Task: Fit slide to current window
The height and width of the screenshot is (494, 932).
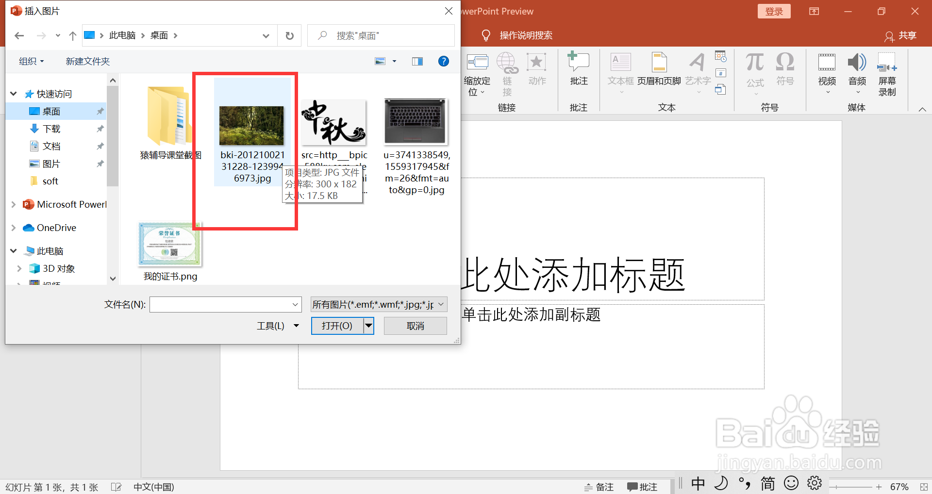Action: click(923, 487)
